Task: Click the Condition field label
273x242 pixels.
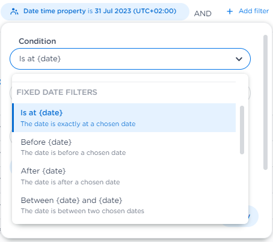Action: [x=37, y=41]
